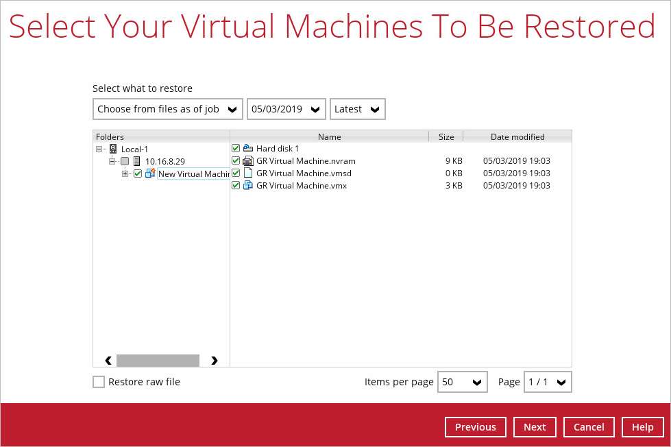Viewport: 671px width, 447px height.
Task: Uncheck the Hard disk 1 checkbox
Action: coord(236,148)
